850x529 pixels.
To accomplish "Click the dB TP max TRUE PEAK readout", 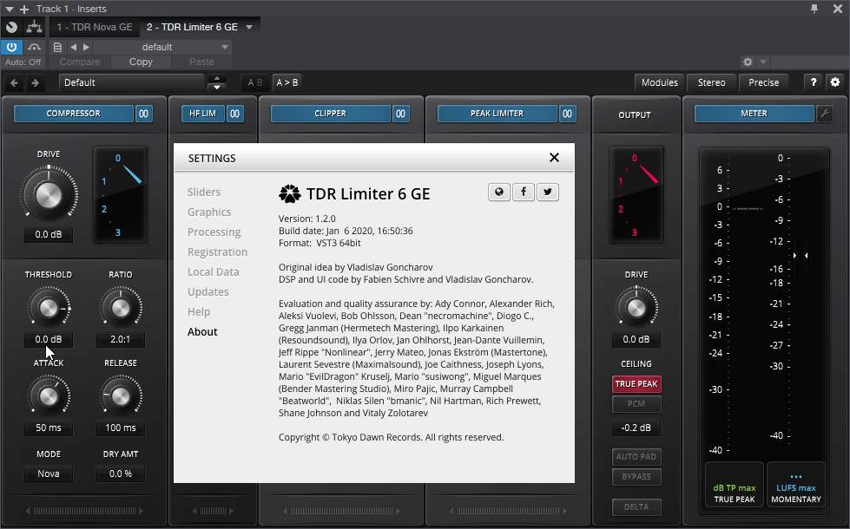I will pyautogui.click(x=734, y=485).
